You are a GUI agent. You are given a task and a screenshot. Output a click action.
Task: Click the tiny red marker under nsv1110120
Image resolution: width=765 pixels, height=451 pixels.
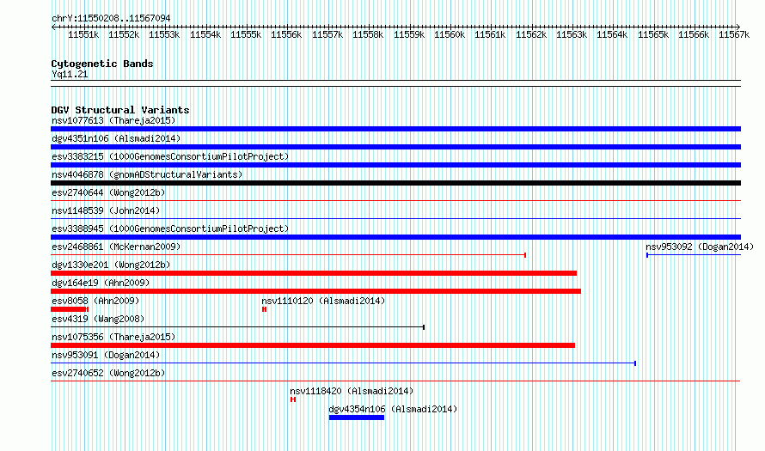point(265,309)
